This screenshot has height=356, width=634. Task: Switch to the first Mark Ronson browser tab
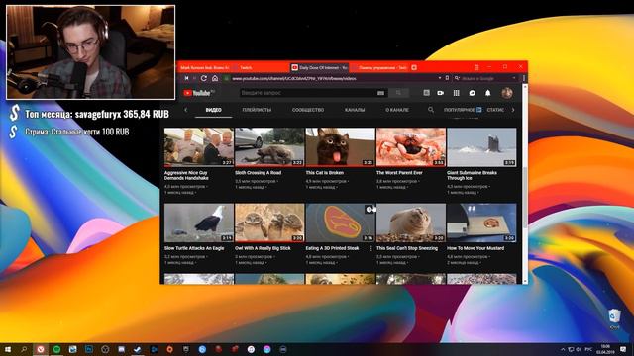click(x=205, y=68)
